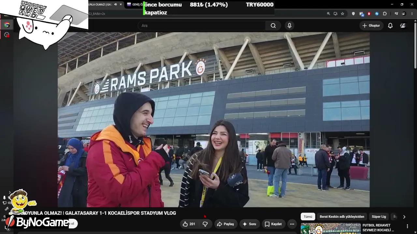Screen dimensions: 417x234
Task: Install the page as an app
Action: [336, 14]
